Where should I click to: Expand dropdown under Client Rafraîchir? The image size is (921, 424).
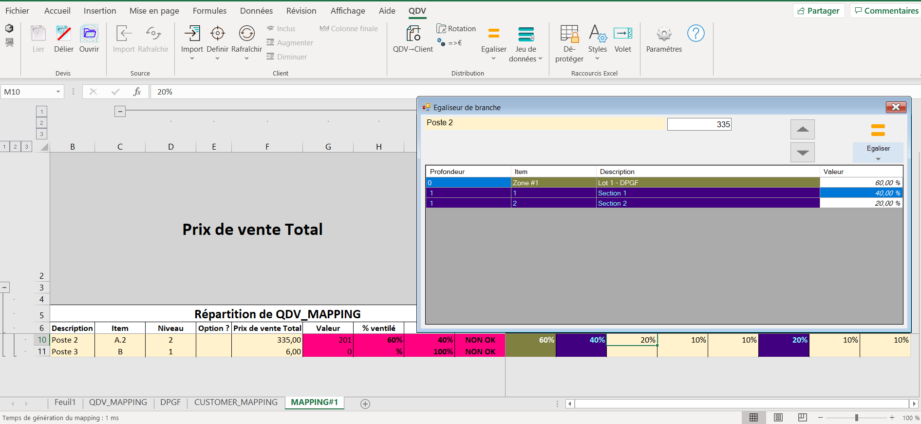tap(246, 58)
